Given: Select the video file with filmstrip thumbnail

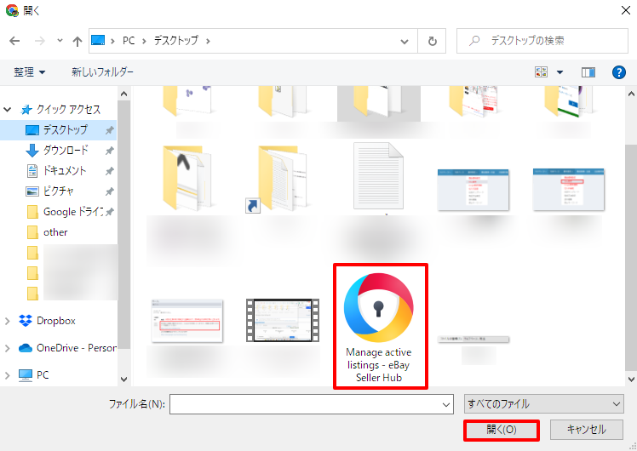Looking at the screenshot, I should pyautogui.click(x=283, y=320).
